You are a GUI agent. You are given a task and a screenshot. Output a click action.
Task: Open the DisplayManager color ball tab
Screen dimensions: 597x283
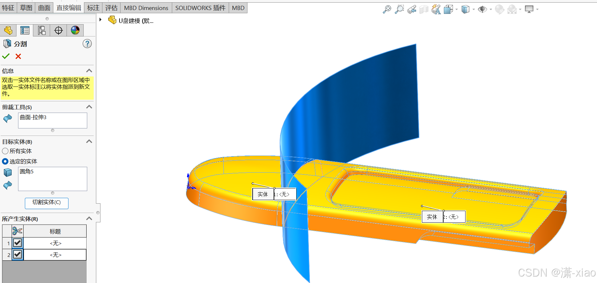[x=75, y=30]
